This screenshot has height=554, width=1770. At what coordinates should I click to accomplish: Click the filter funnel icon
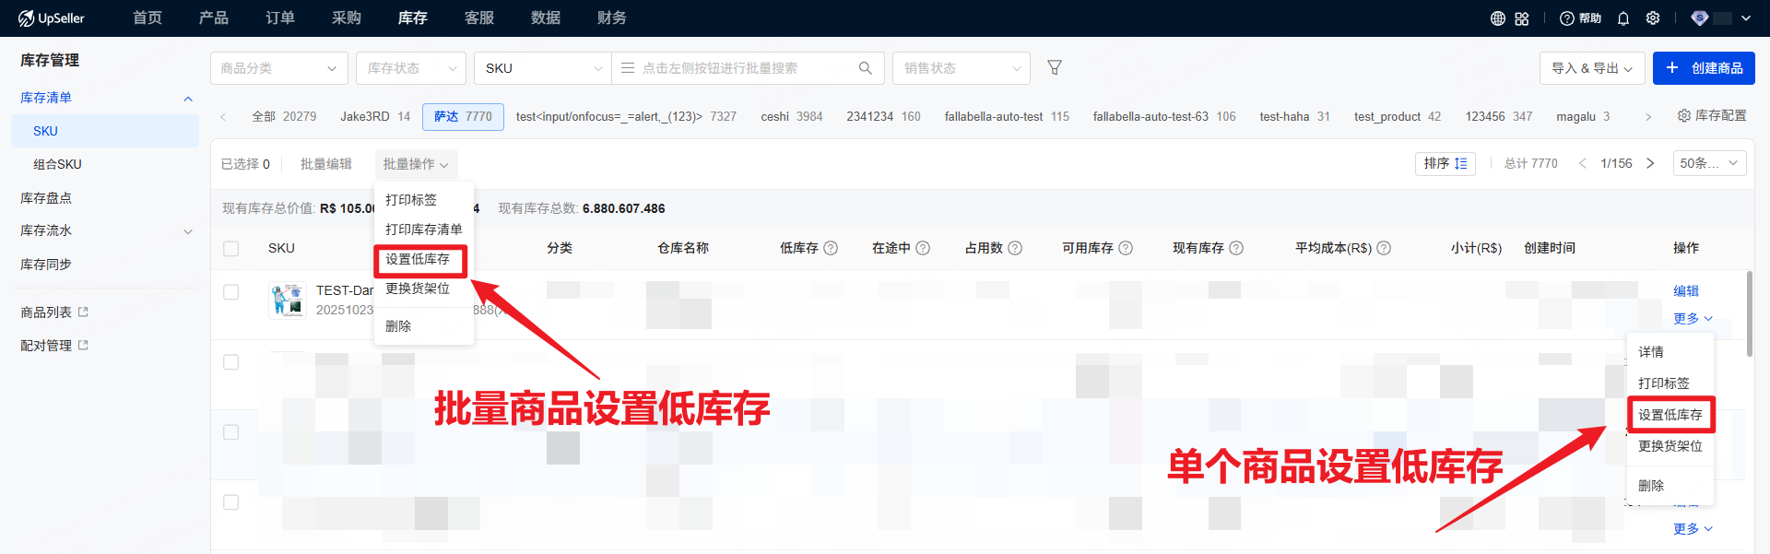pos(1055,68)
